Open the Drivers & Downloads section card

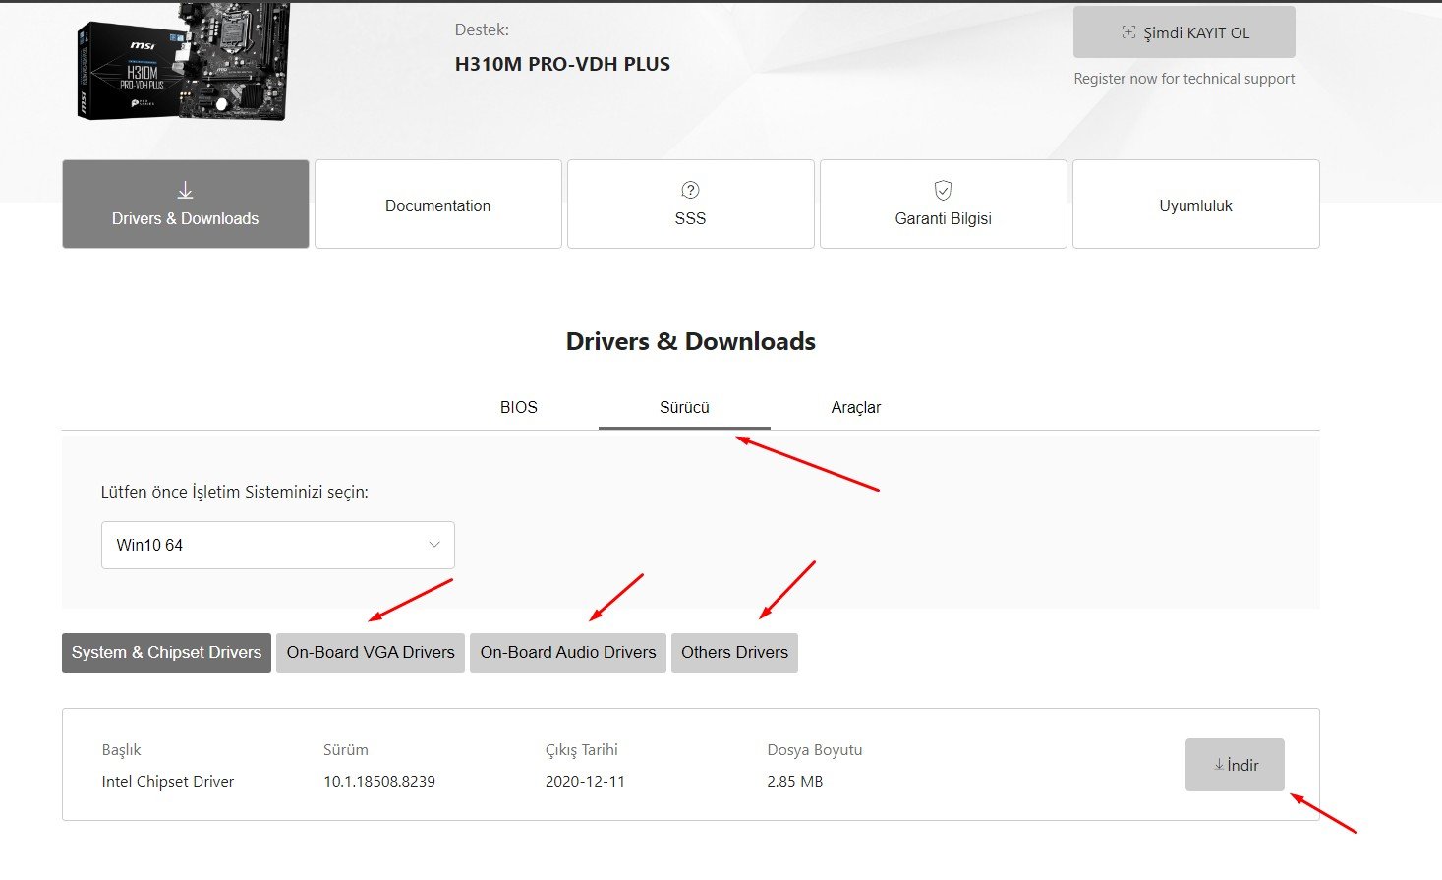[186, 205]
